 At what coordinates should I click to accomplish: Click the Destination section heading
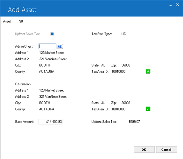tap(23, 84)
